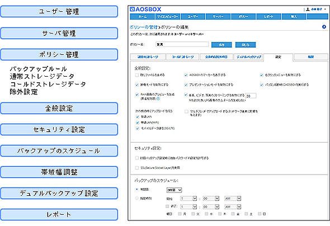Check the 月 weekday box
Screen dimensions: 330x226
point(180,214)
